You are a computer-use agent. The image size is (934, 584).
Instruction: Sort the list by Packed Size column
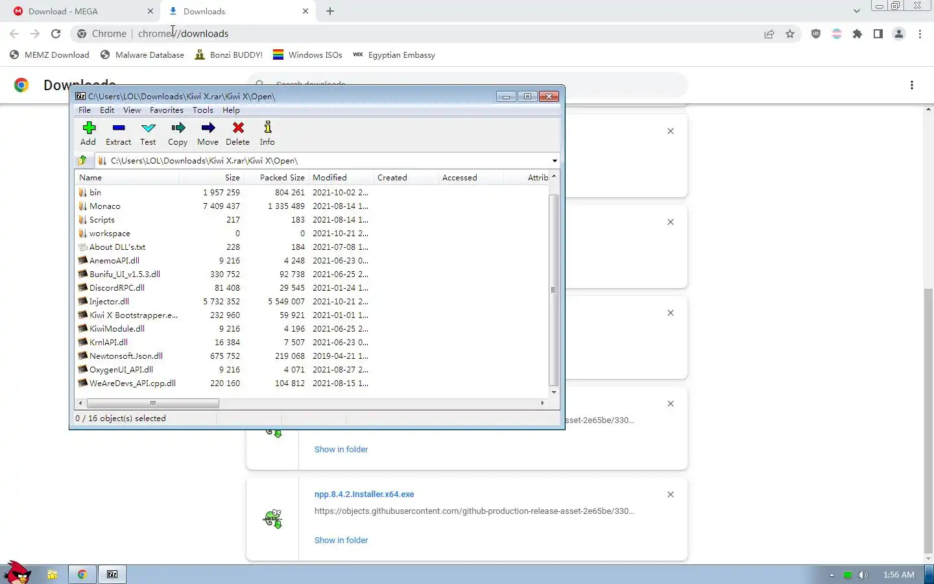[276, 177]
